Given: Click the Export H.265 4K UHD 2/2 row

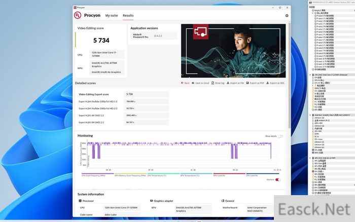Looking at the screenshot, I should coord(123,123).
